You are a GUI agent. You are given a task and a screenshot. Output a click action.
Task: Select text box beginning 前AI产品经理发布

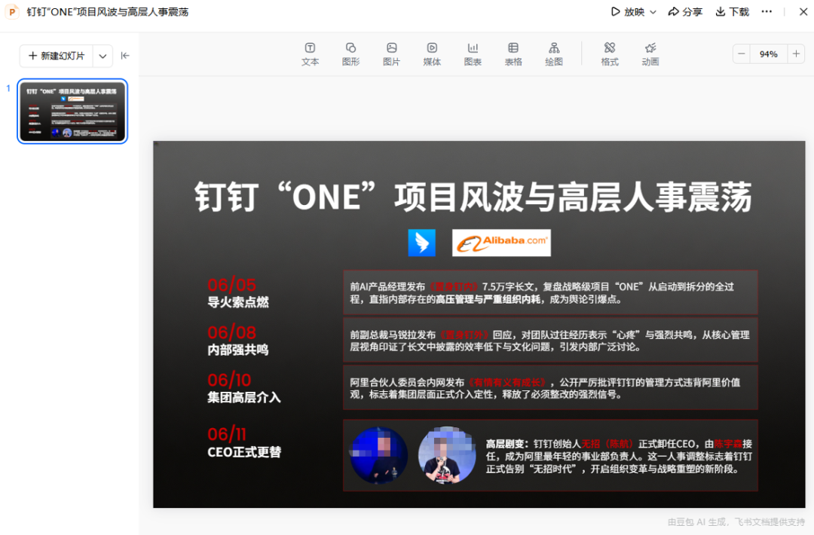550,292
